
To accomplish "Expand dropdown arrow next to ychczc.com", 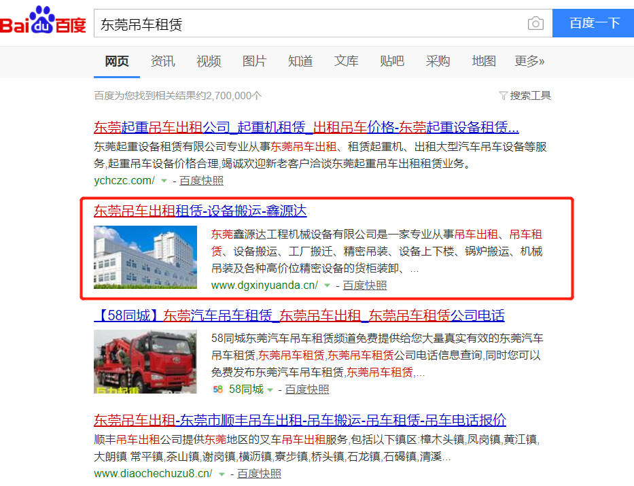I will 164,181.
